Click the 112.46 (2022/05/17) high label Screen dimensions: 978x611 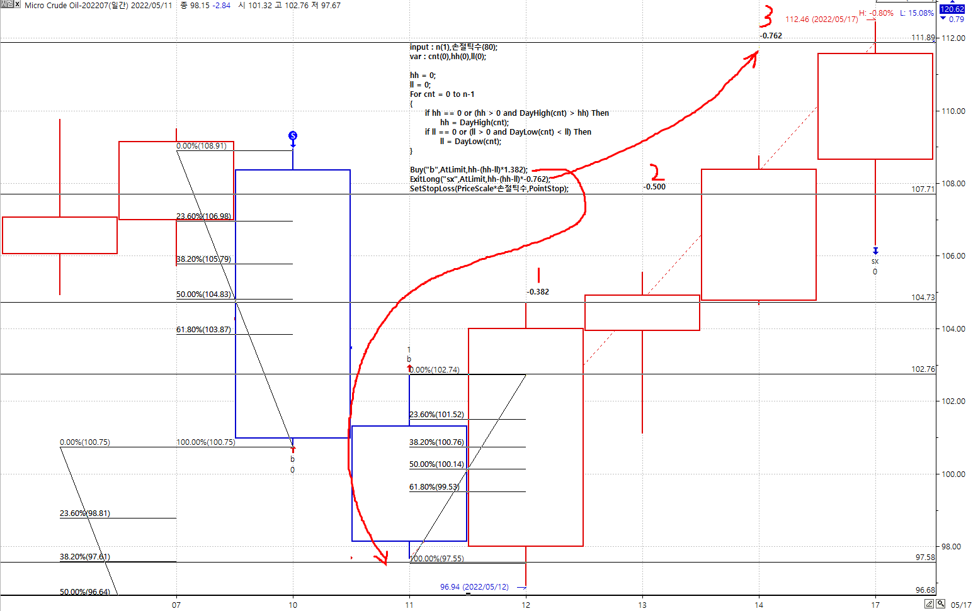click(821, 20)
